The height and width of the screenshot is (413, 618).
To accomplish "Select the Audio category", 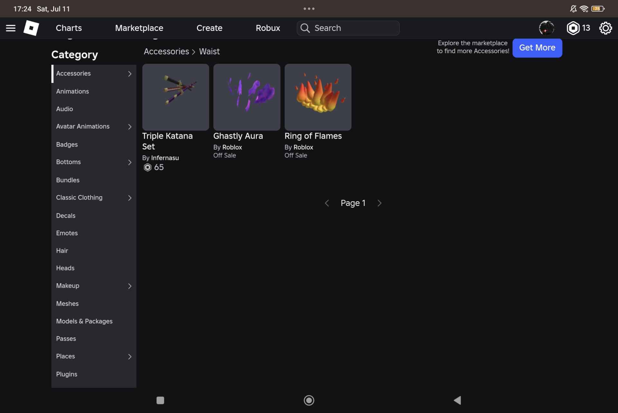I will (94, 109).
